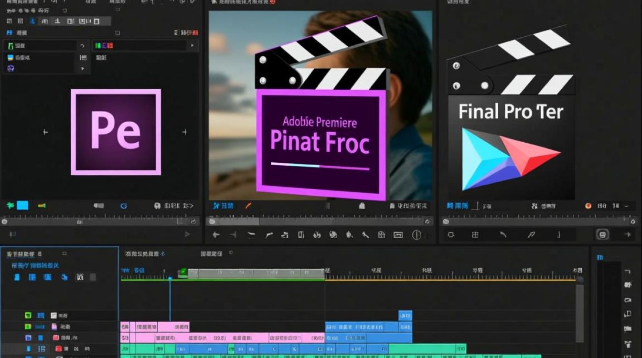Click the boxed icon in blue timeline tool row
The width and height of the screenshot is (642, 358).
[80, 277]
